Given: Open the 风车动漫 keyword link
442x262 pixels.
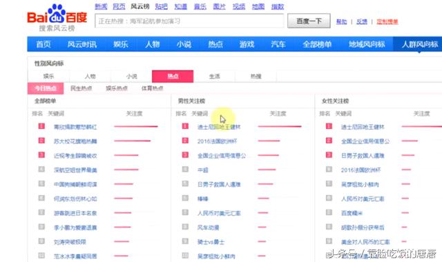Looking at the screenshot, I should point(208,228).
